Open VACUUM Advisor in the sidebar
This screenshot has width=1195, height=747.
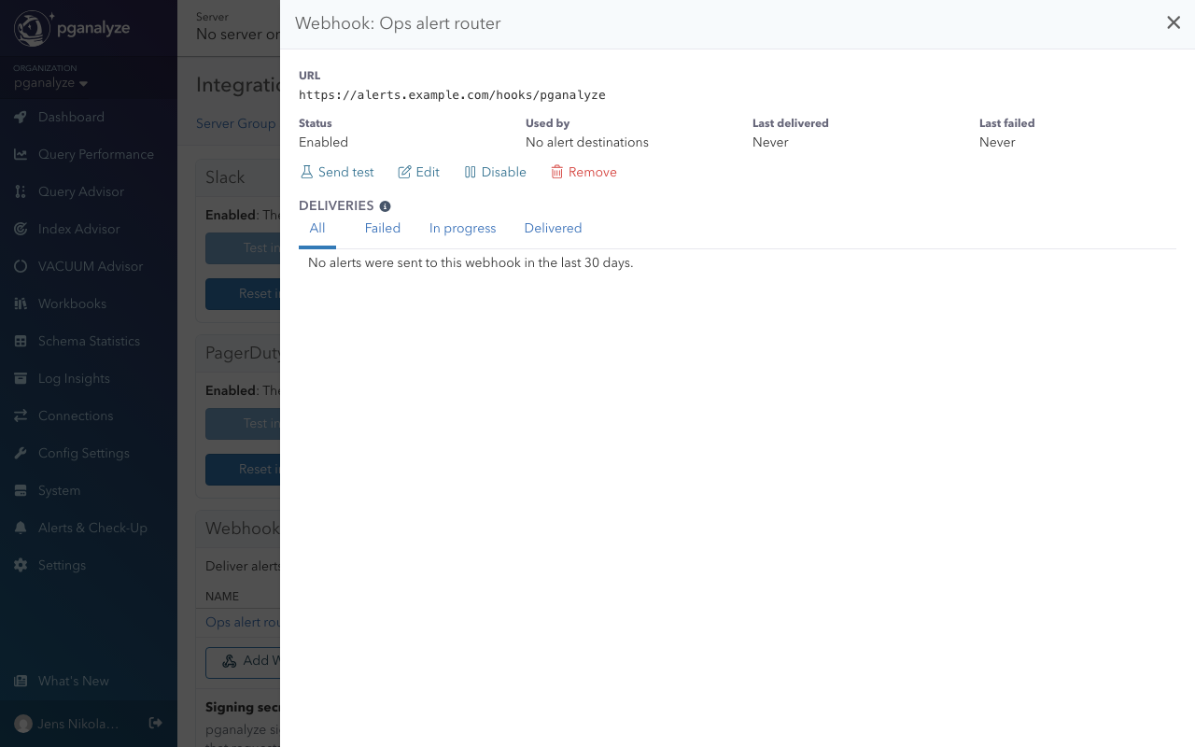pos(89,266)
